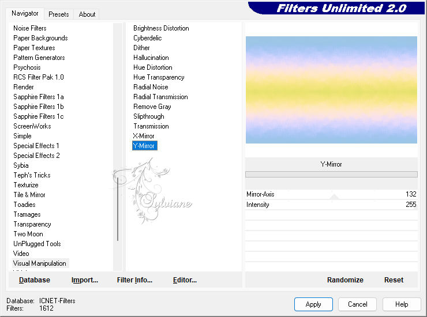Click the filter preview image

pyautogui.click(x=331, y=90)
